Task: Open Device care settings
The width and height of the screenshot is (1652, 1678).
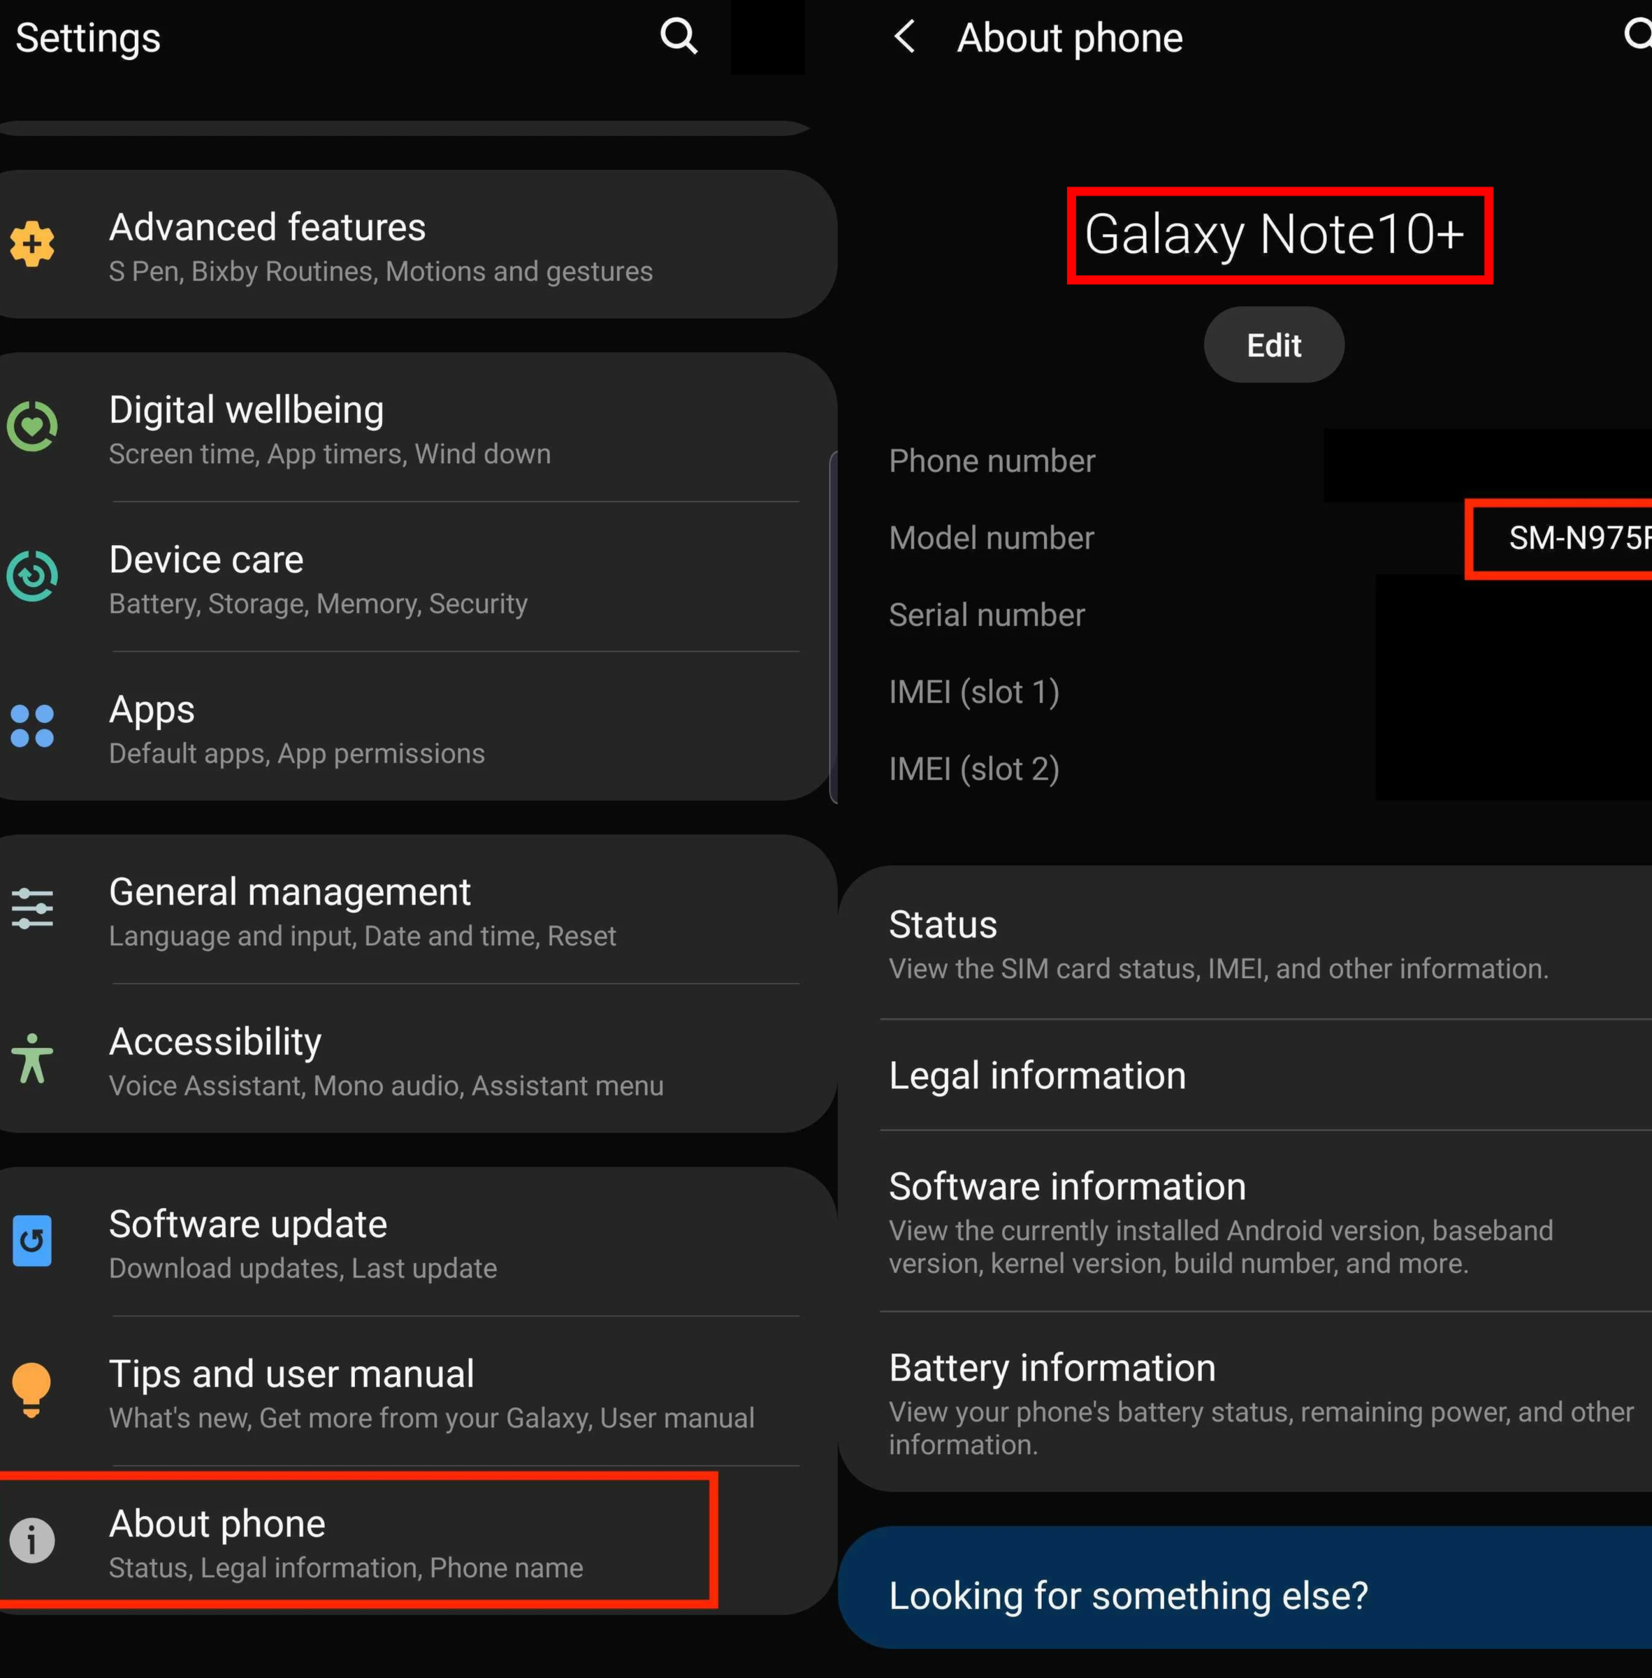Action: (416, 578)
